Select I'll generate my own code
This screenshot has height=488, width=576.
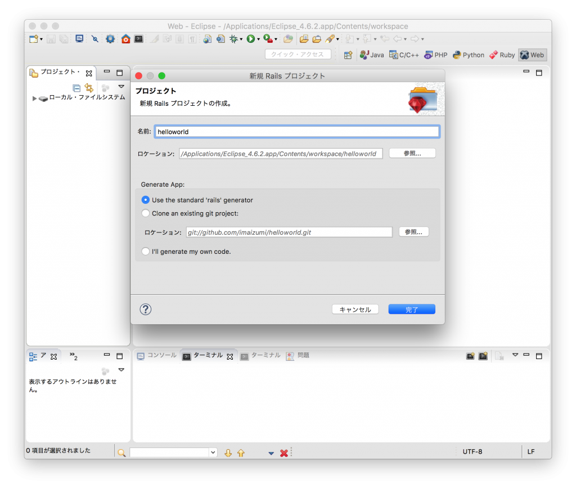pyautogui.click(x=146, y=252)
